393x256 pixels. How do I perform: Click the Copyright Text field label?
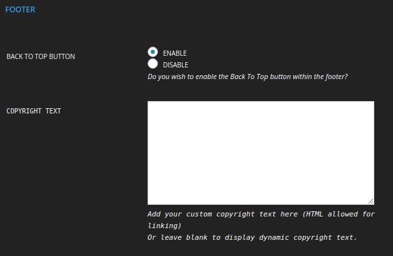(x=34, y=111)
